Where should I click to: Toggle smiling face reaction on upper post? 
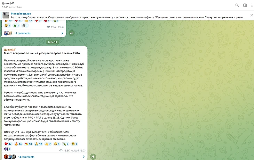[7, 26]
